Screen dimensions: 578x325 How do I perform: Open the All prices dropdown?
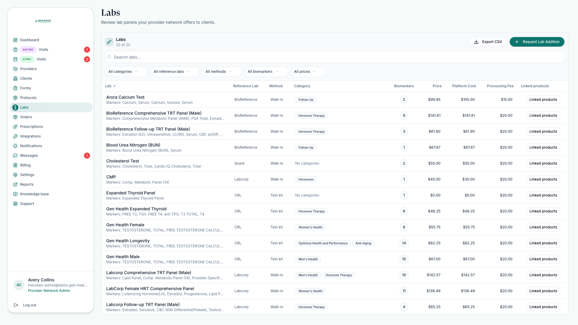(308, 72)
